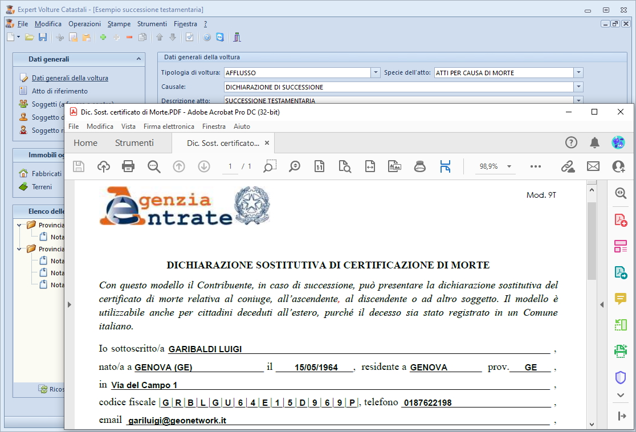The image size is (636, 432).
Task: Collapse the Dati generali panel chevron
Action: 138,59
